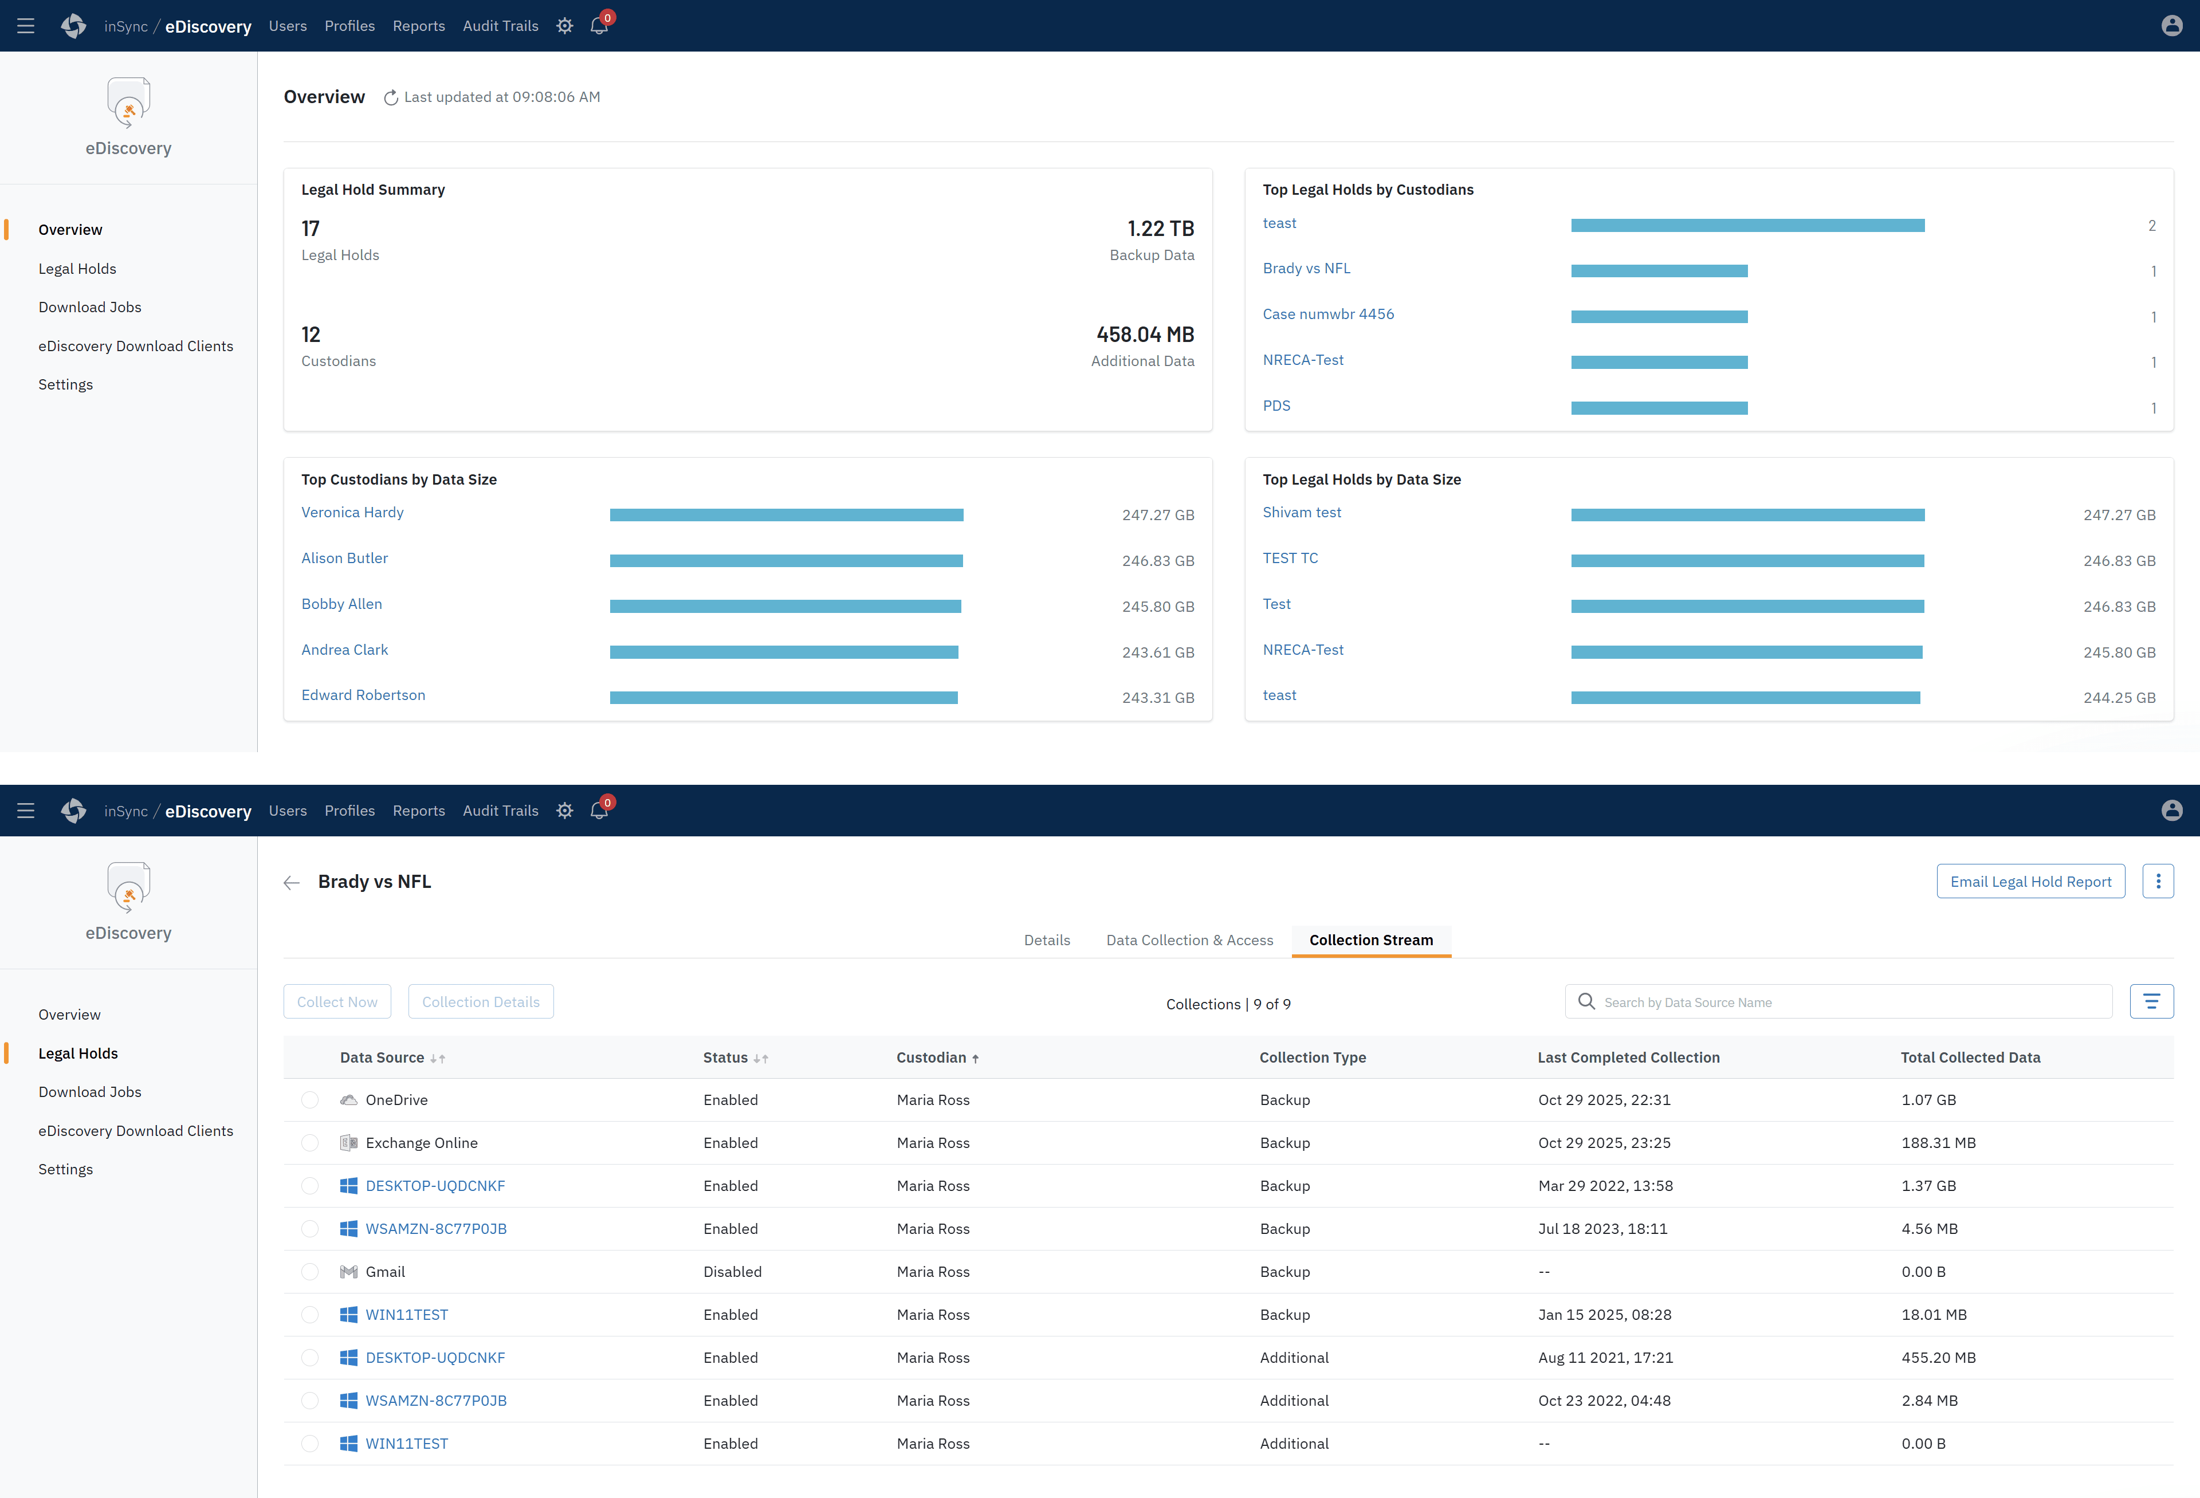
Task: Go back using arrow beside Brady vs NFL
Action: (292, 882)
